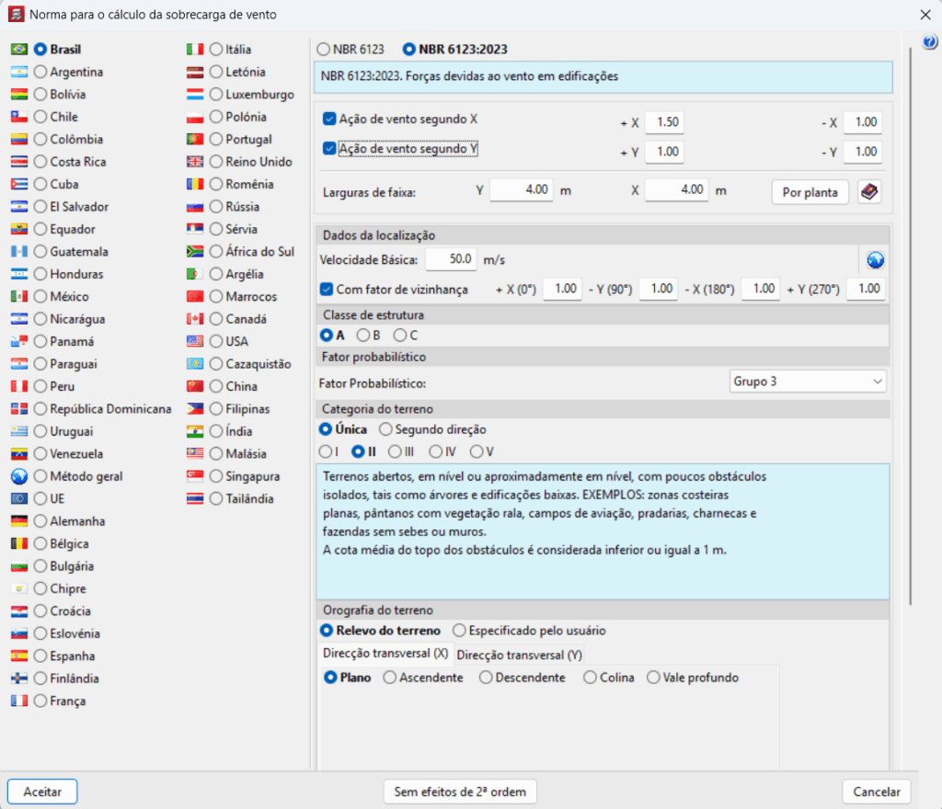Viewport: 942px width, 809px height.
Task: Click the application icon in title bar
Action: (x=17, y=14)
